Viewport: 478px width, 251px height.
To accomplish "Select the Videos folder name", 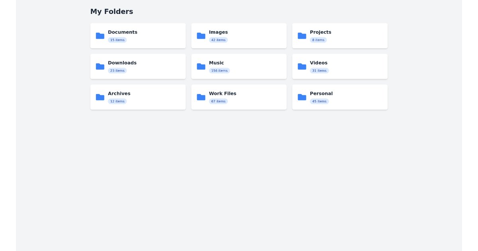I will point(319,63).
